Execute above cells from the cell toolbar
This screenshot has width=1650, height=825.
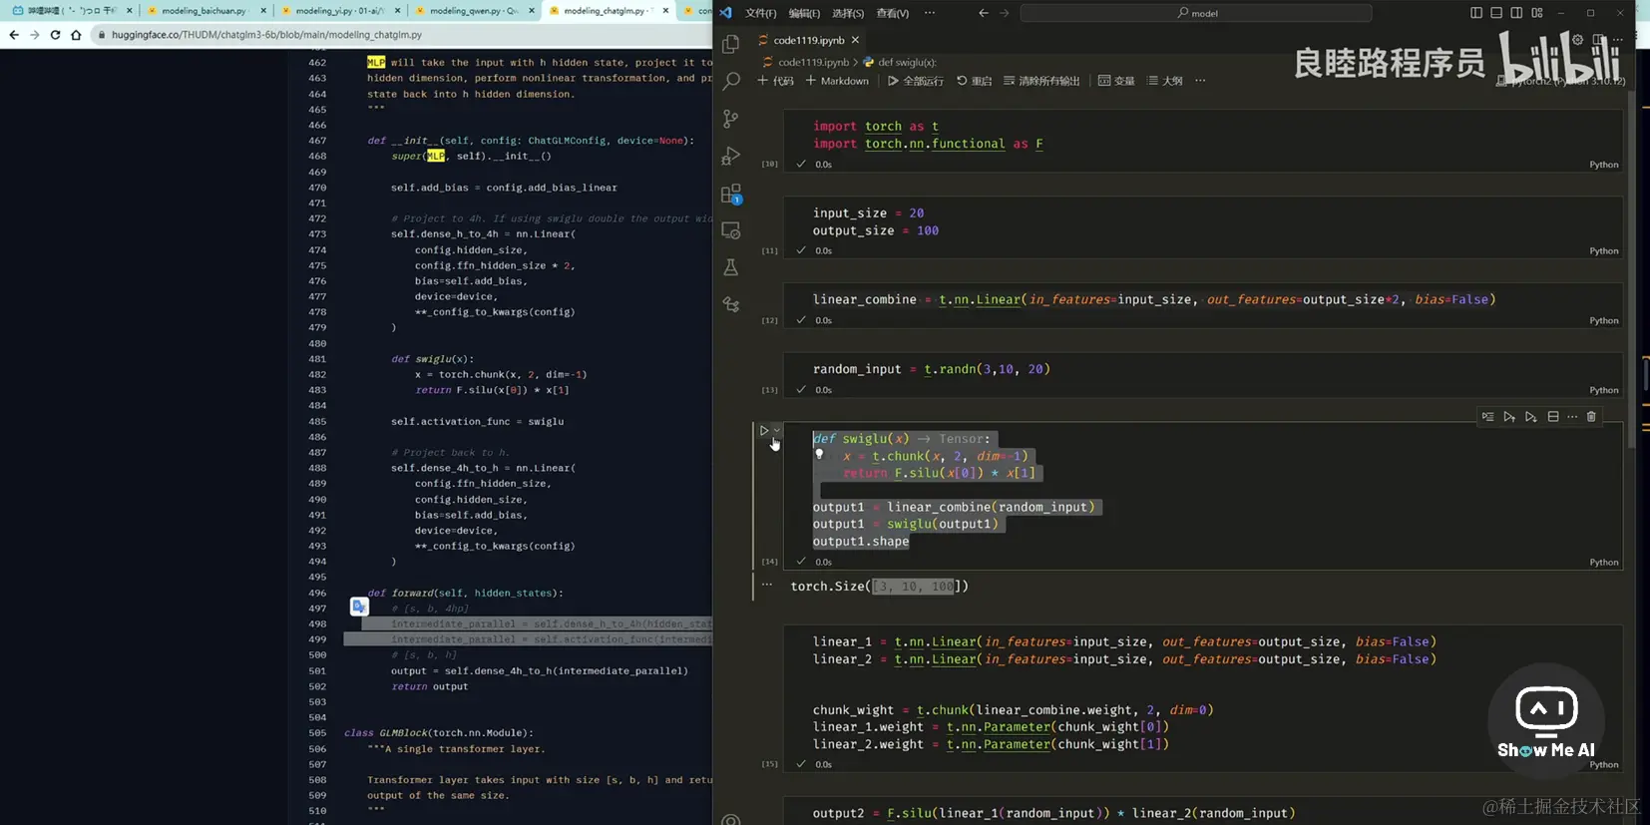coord(1509,417)
